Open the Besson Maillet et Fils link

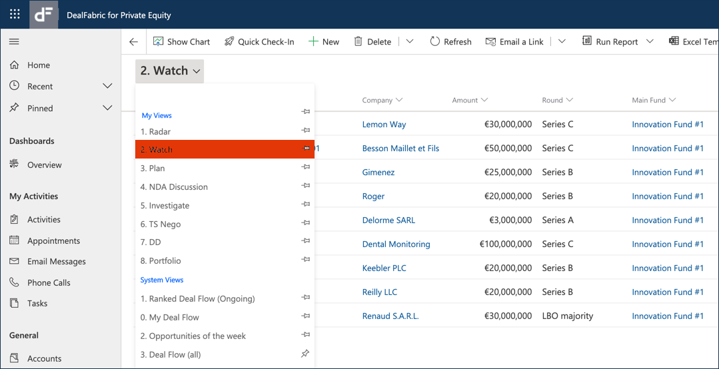point(400,148)
